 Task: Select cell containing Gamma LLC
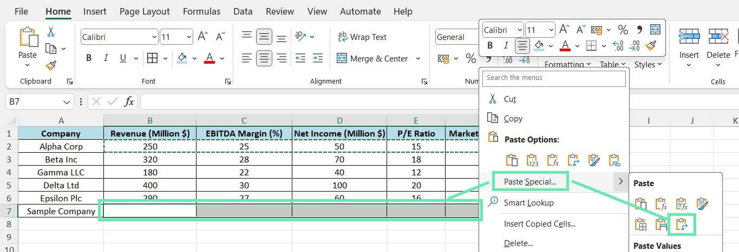[61, 172]
